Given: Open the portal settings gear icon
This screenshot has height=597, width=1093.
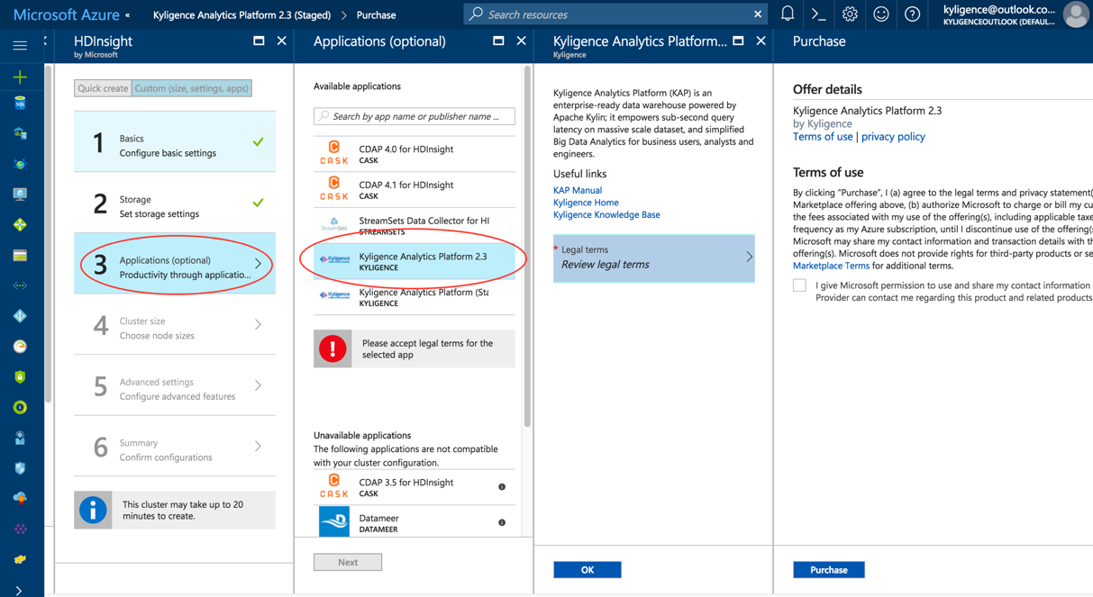Looking at the screenshot, I should [850, 14].
